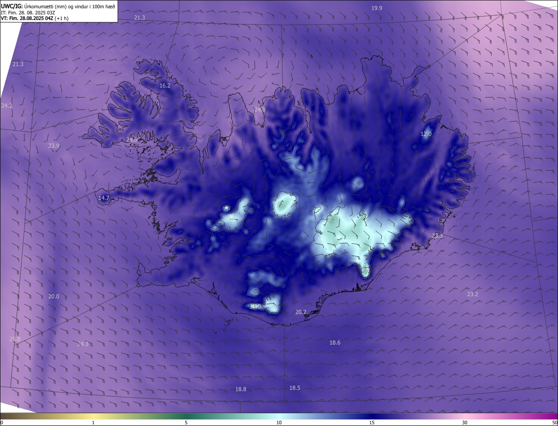Click the 'VT: Fim. 28.08.2025 04Z (+1 h)' line
Image resolution: width=558 pixels, height=426 pixels.
click(34, 18)
